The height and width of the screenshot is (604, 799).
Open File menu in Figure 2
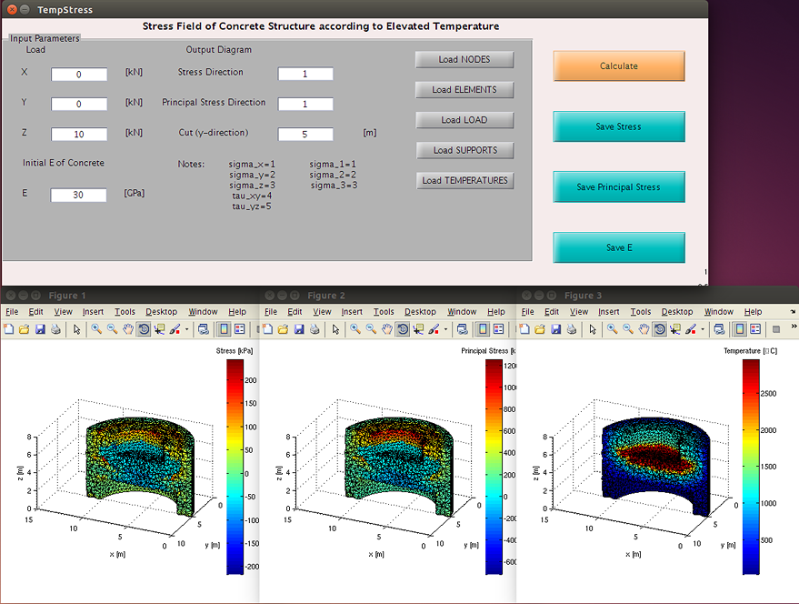271,312
